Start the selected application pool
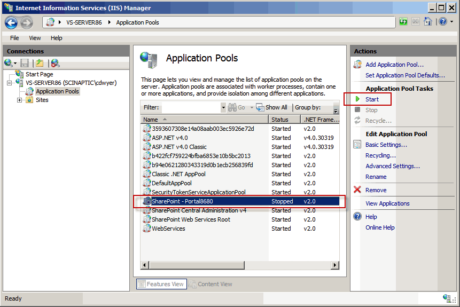The width and height of the screenshot is (460, 307). [372, 99]
